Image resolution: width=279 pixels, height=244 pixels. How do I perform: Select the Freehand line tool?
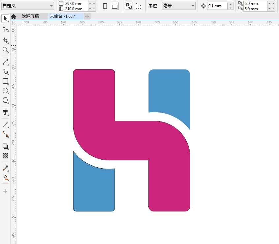click(x=5, y=62)
